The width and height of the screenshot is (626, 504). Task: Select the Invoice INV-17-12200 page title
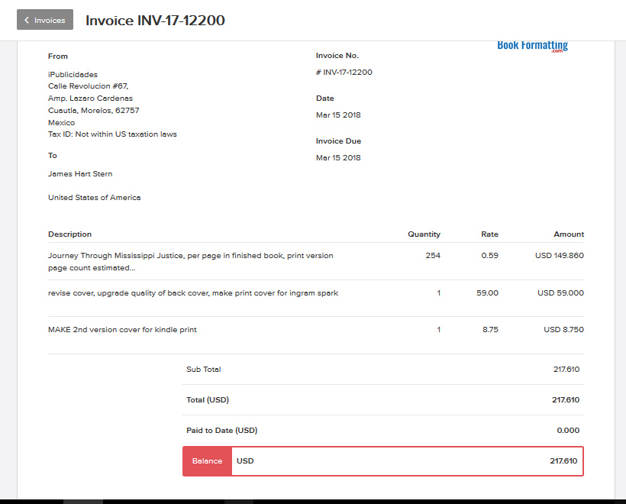tap(155, 21)
